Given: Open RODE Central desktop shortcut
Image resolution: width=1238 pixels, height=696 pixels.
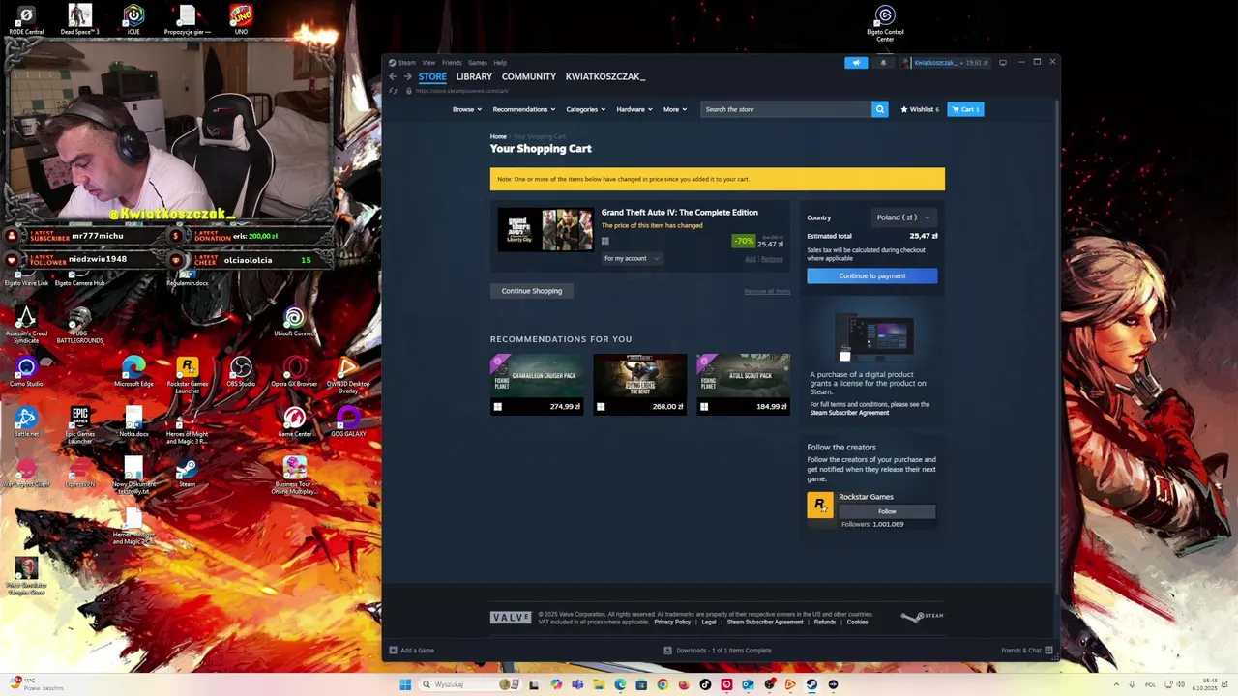Looking at the screenshot, I should (x=26, y=19).
